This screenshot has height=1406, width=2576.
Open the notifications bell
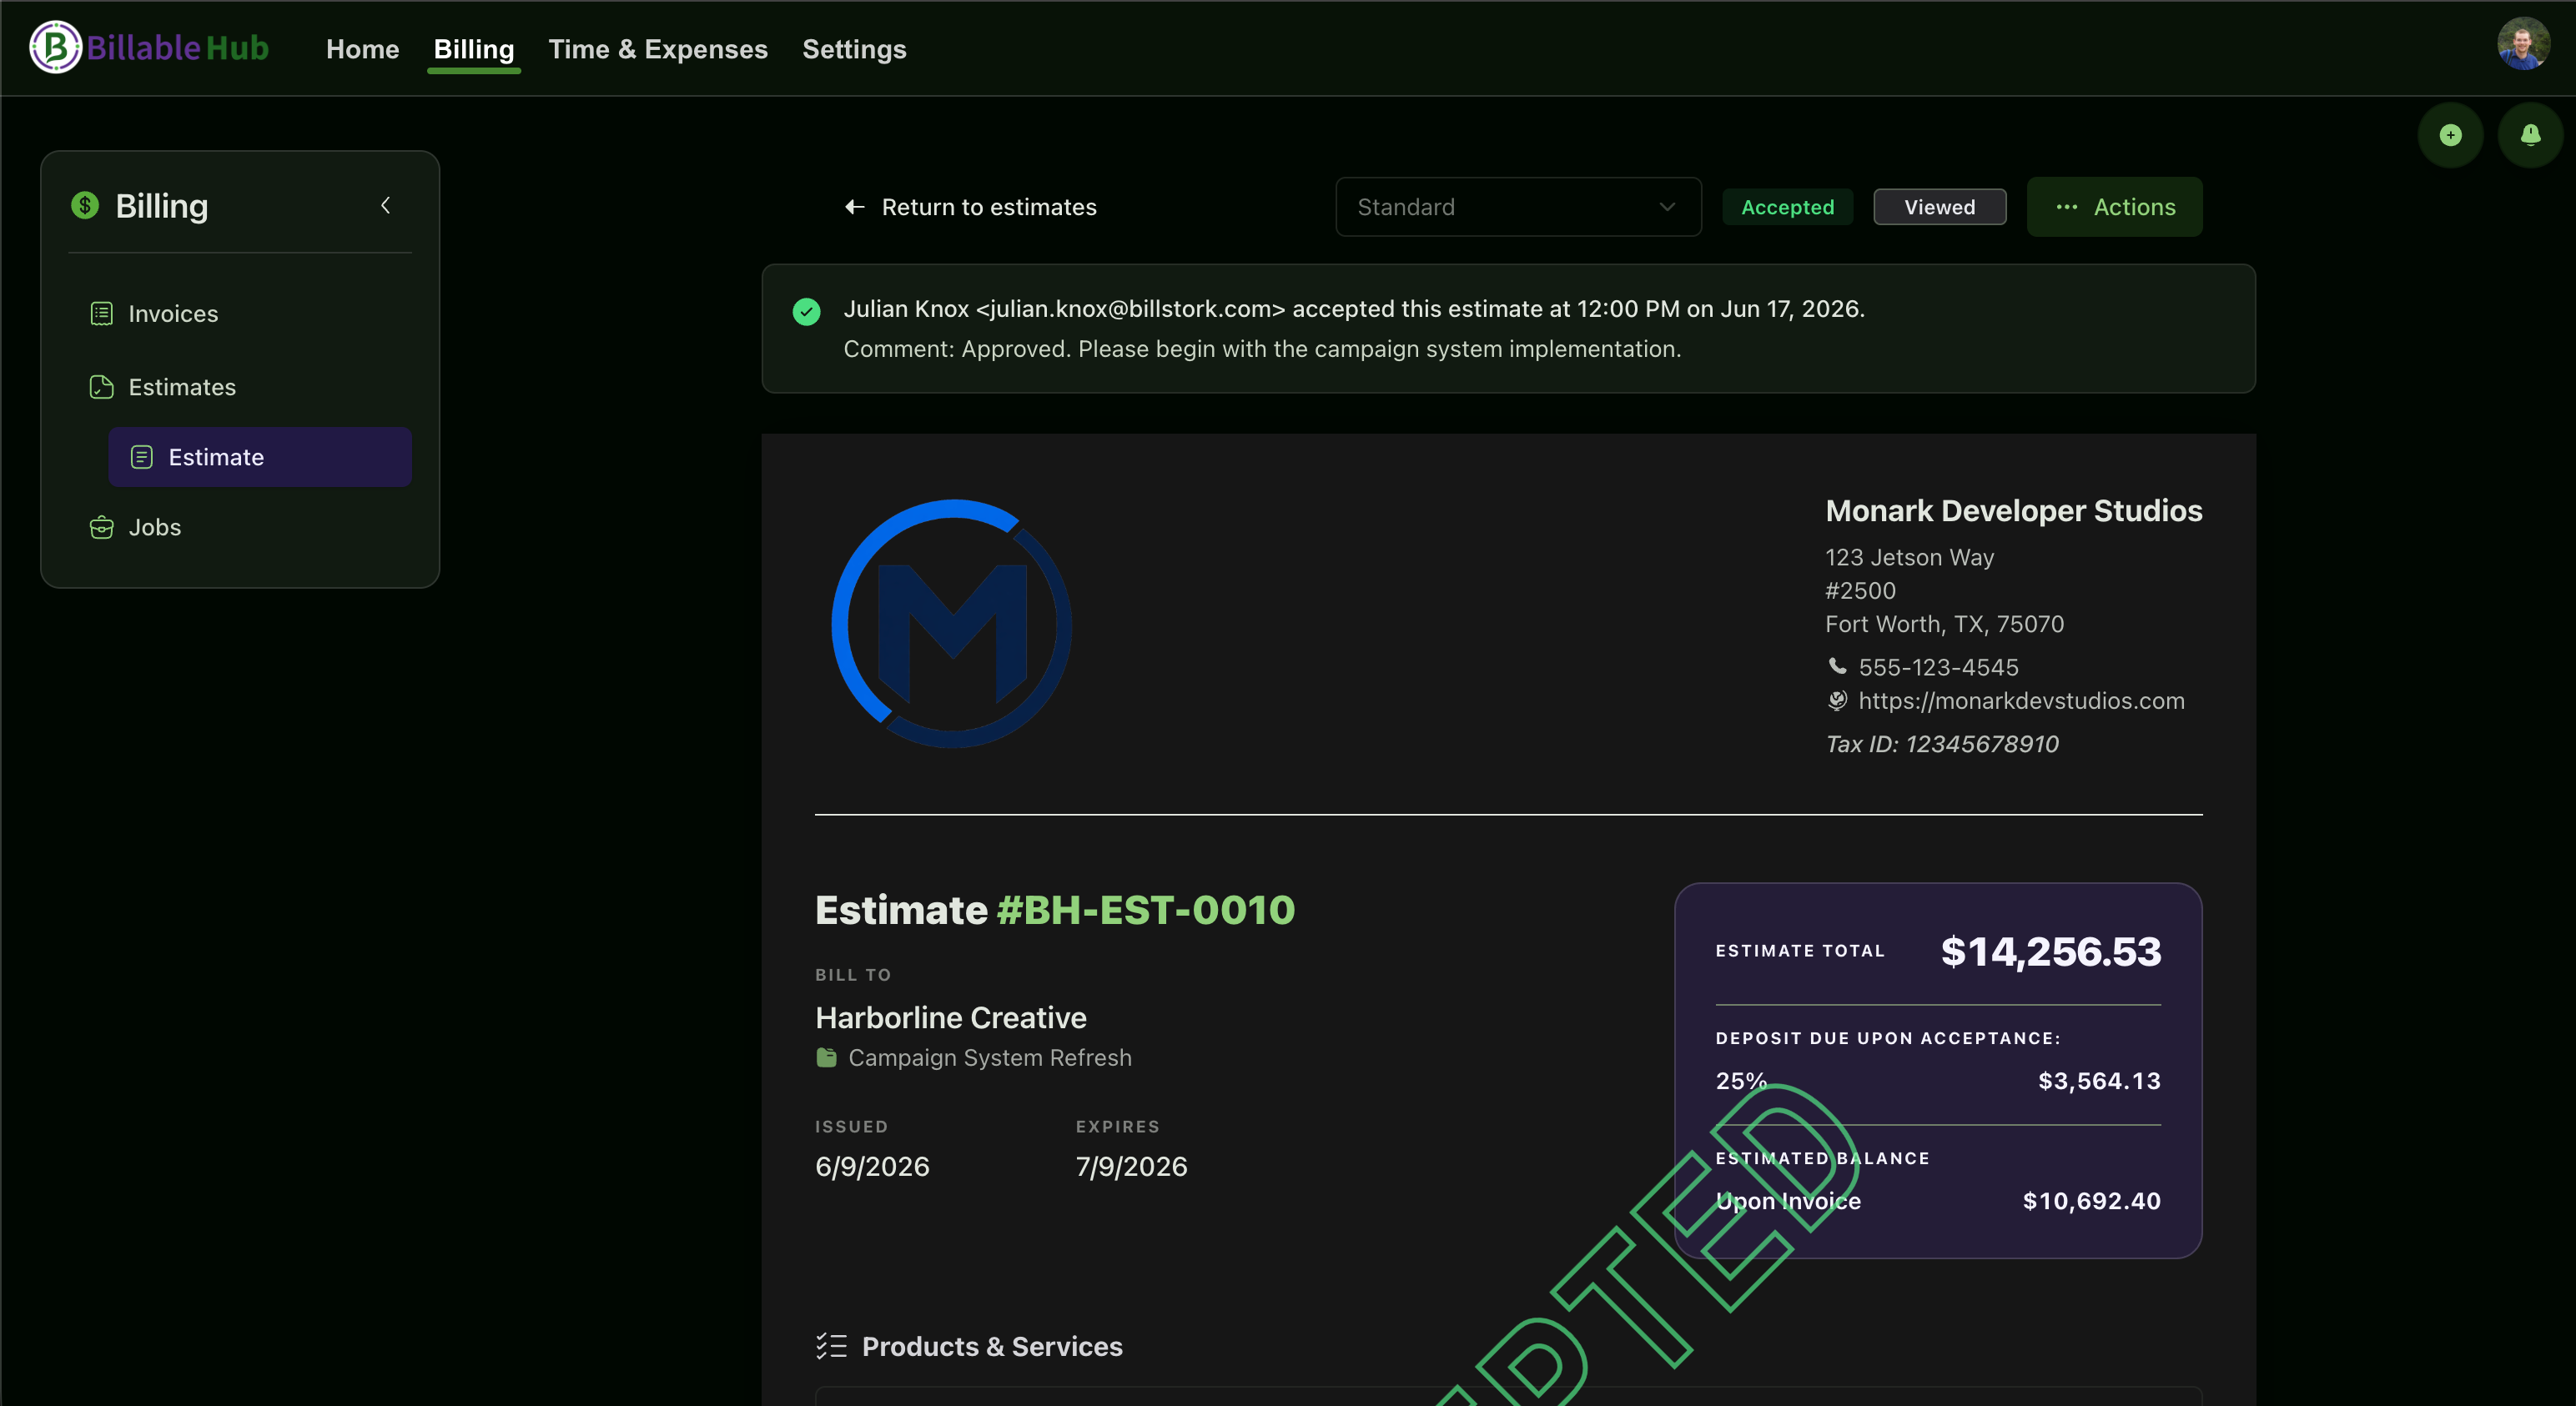[x=2530, y=135]
